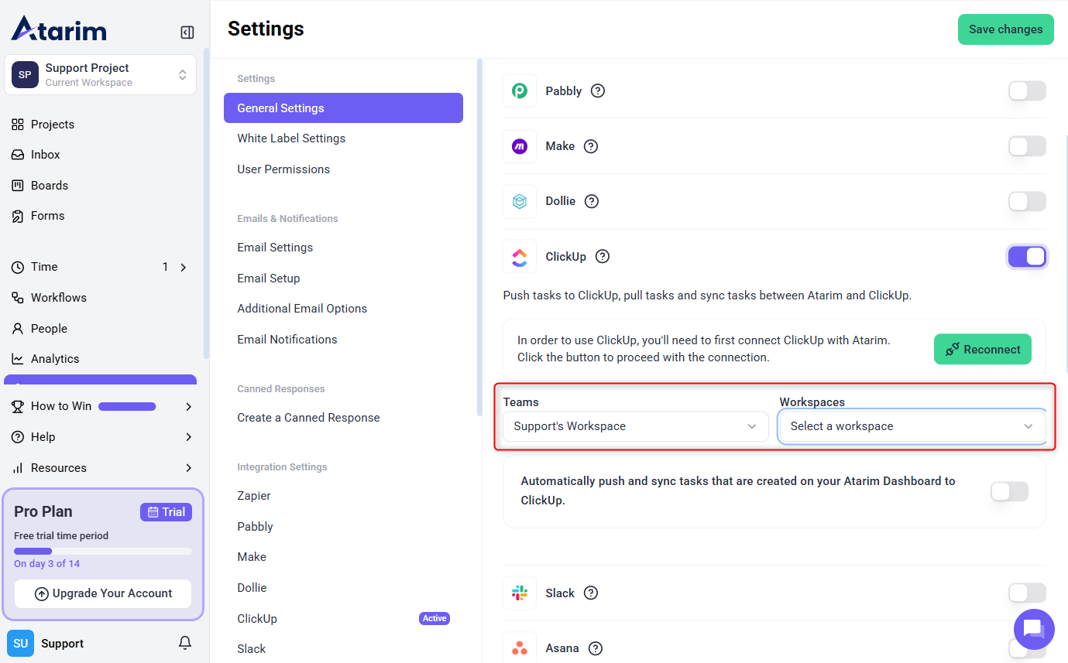Click the Slack logo icon
The image size is (1068, 663).
pos(520,593)
